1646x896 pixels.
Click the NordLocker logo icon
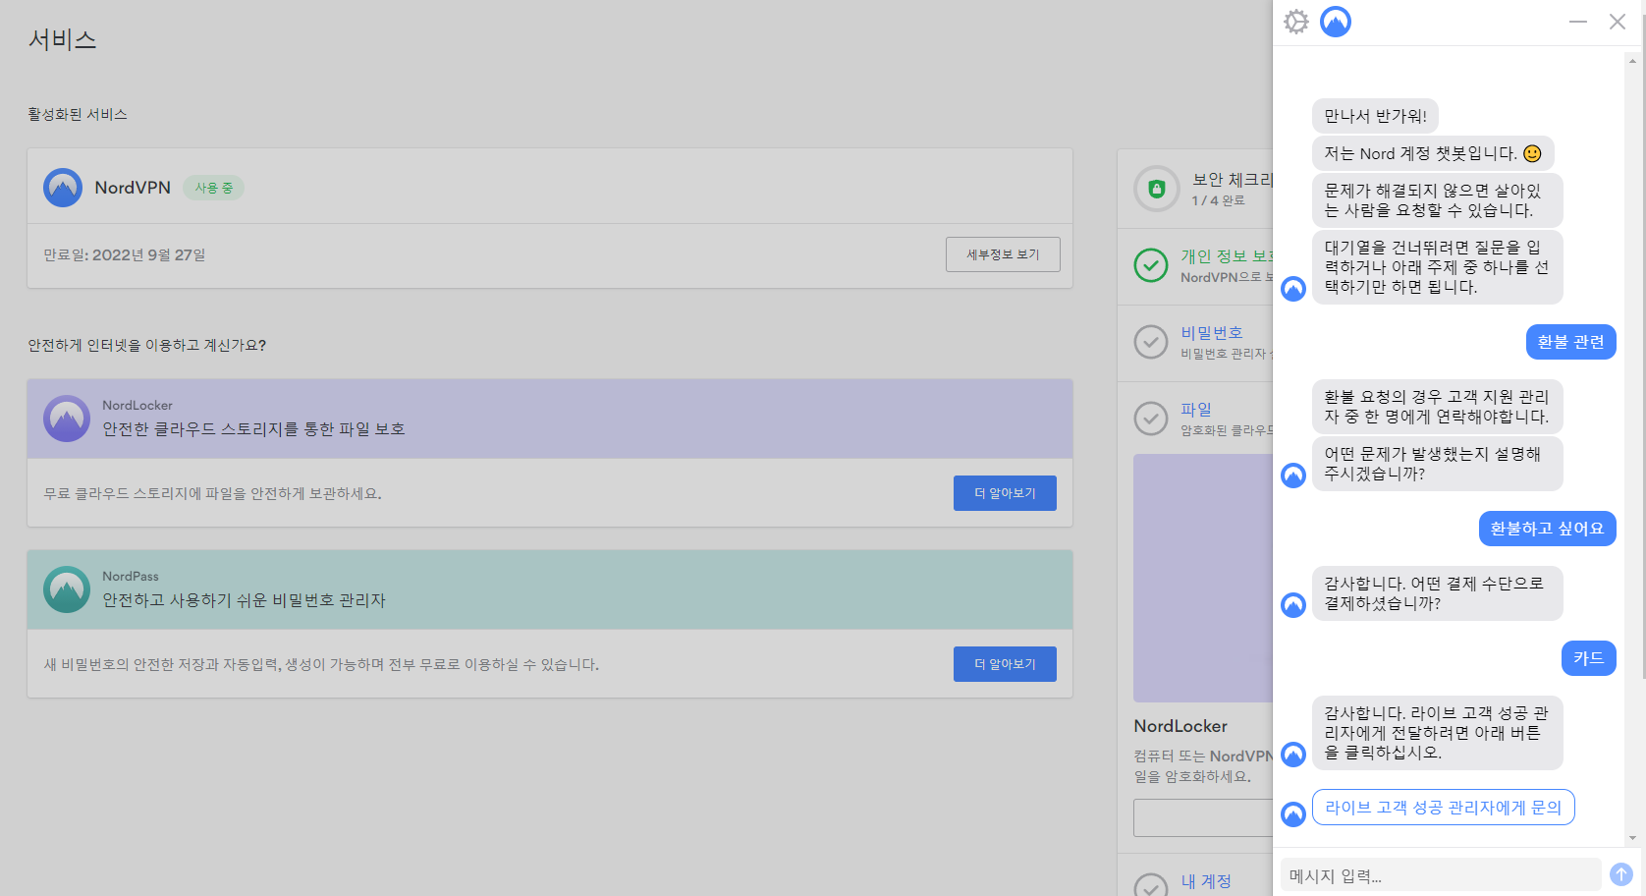[67, 419]
